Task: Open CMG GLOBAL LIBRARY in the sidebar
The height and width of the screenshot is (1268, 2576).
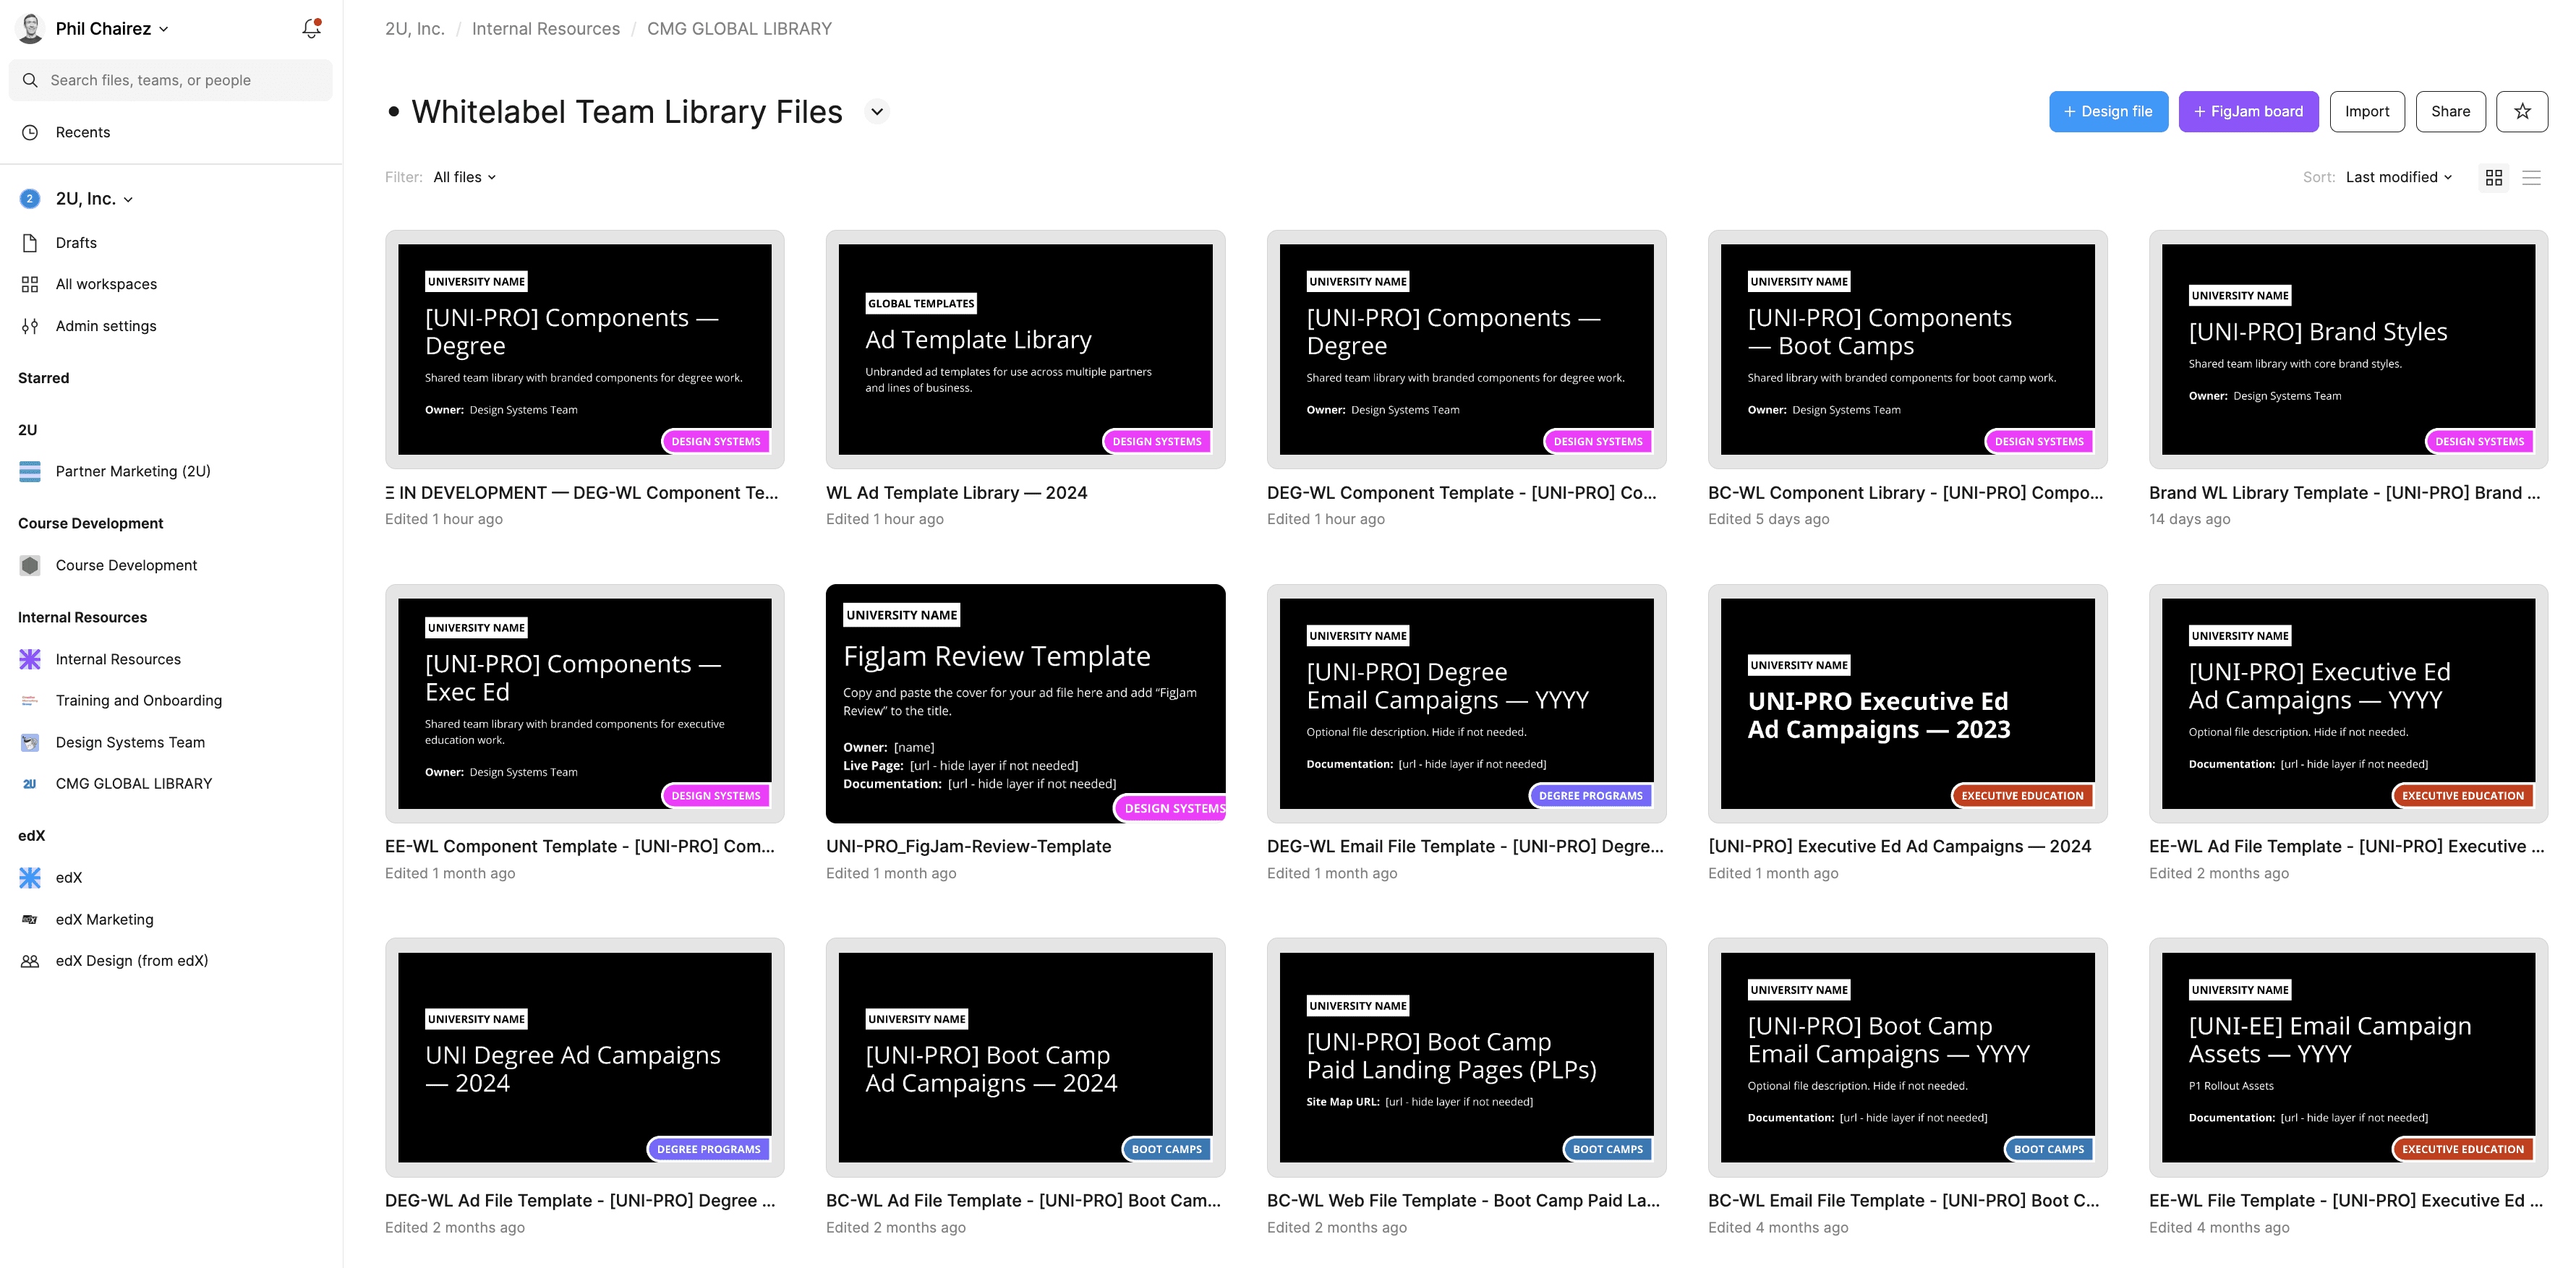Action: pos(134,784)
